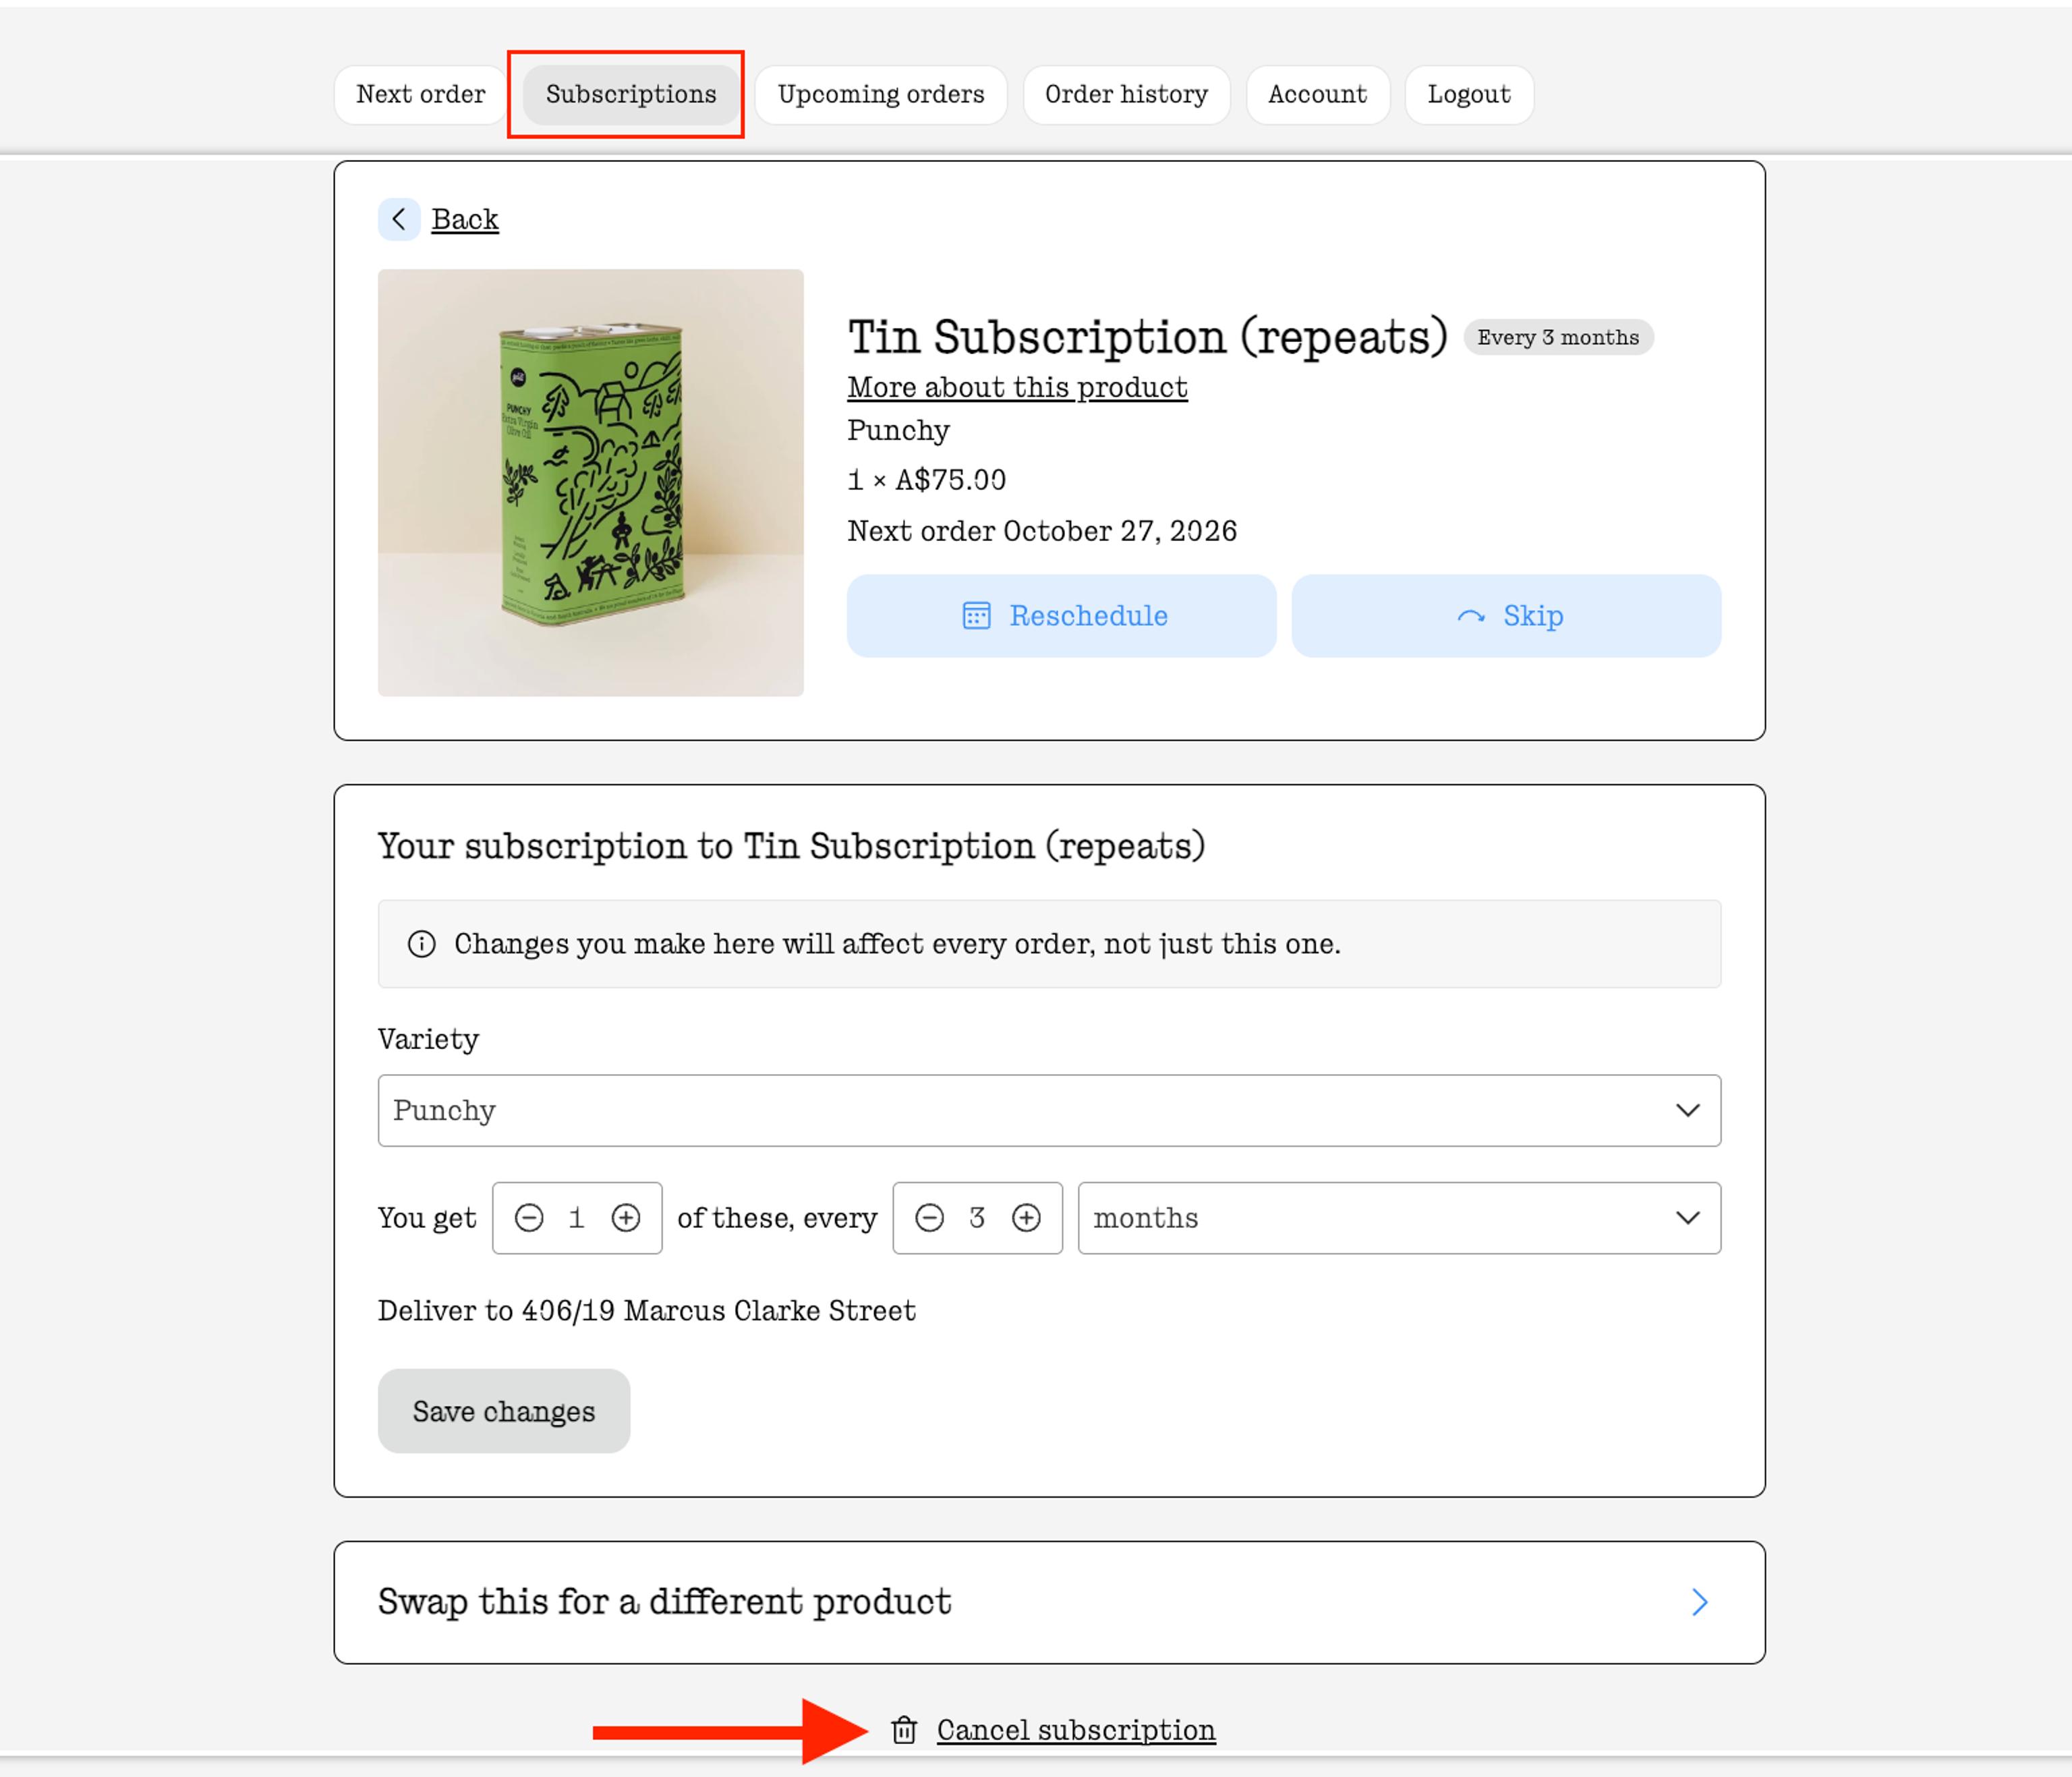2072x1777 pixels.
Task: Click the Reschedule button
Action: click(1062, 616)
